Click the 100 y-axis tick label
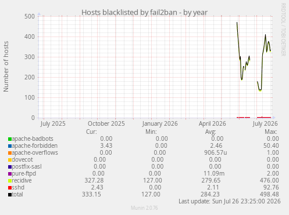 point(30,97)
